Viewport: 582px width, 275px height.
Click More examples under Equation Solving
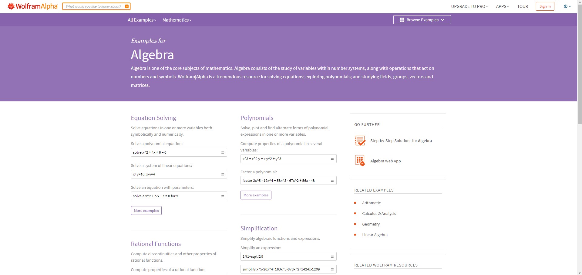tap(146, 211)
